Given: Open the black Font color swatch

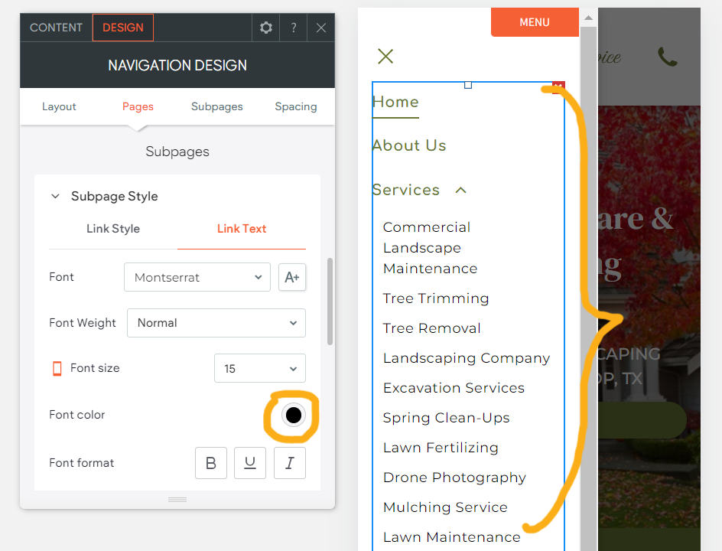Looking at the screenshot, I should 294,415.
